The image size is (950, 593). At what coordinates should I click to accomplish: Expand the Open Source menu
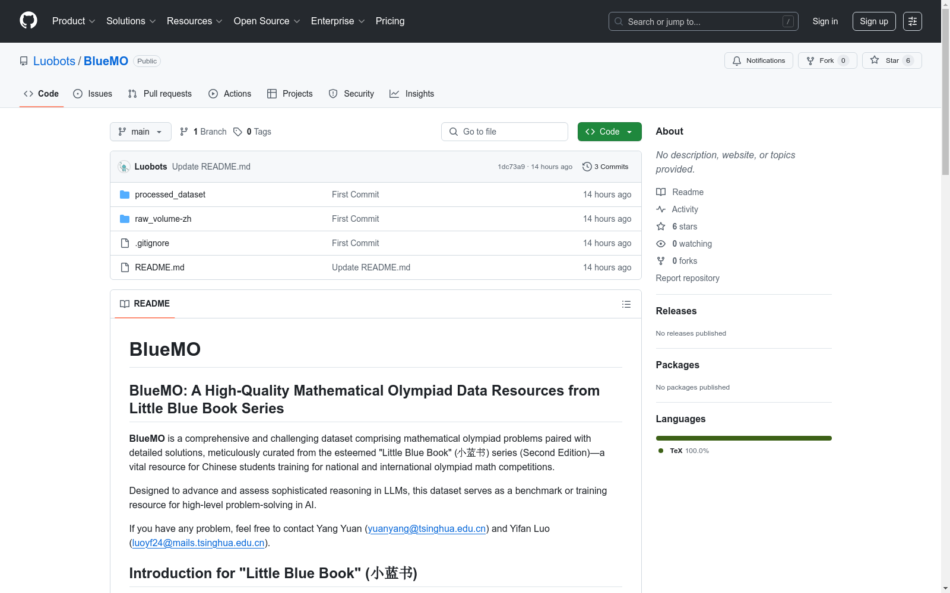pos(267,21)
